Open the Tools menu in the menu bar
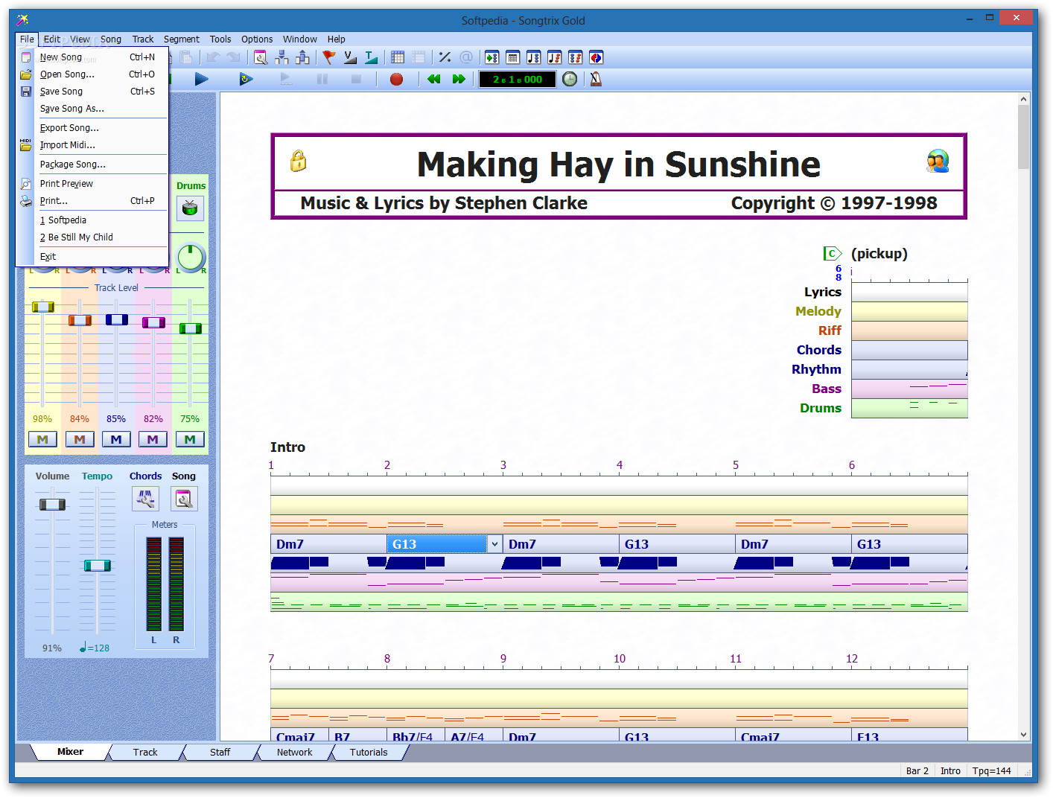This screenshot has width=1053, height=798. [x=220, y=39]
